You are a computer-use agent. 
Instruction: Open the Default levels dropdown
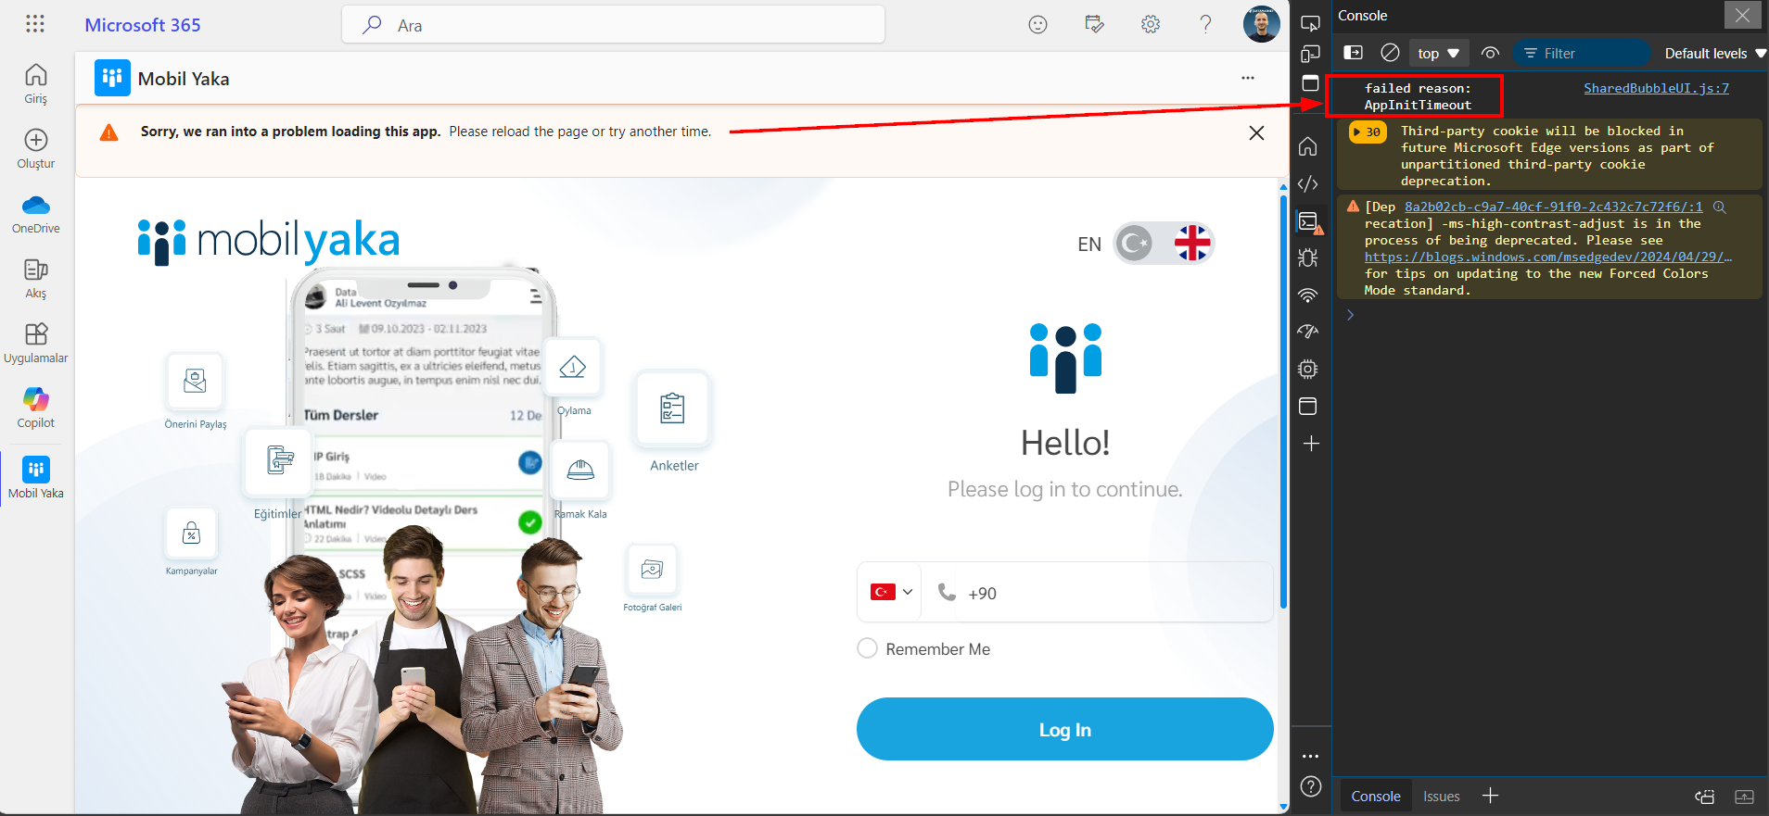pyautogui.click(x=1714, y=54)
